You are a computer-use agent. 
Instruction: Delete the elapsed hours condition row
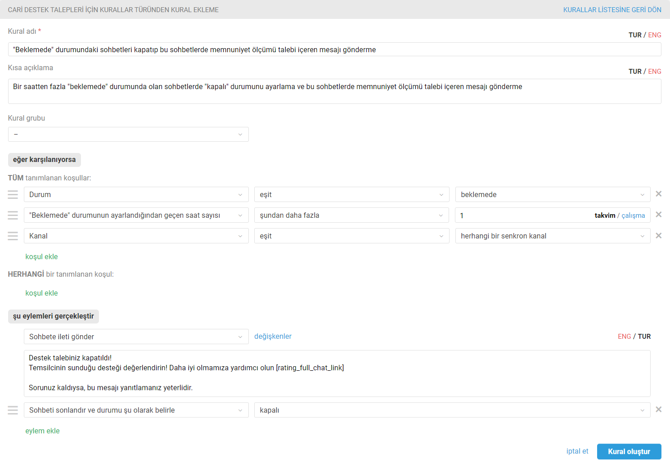(658, 215)
